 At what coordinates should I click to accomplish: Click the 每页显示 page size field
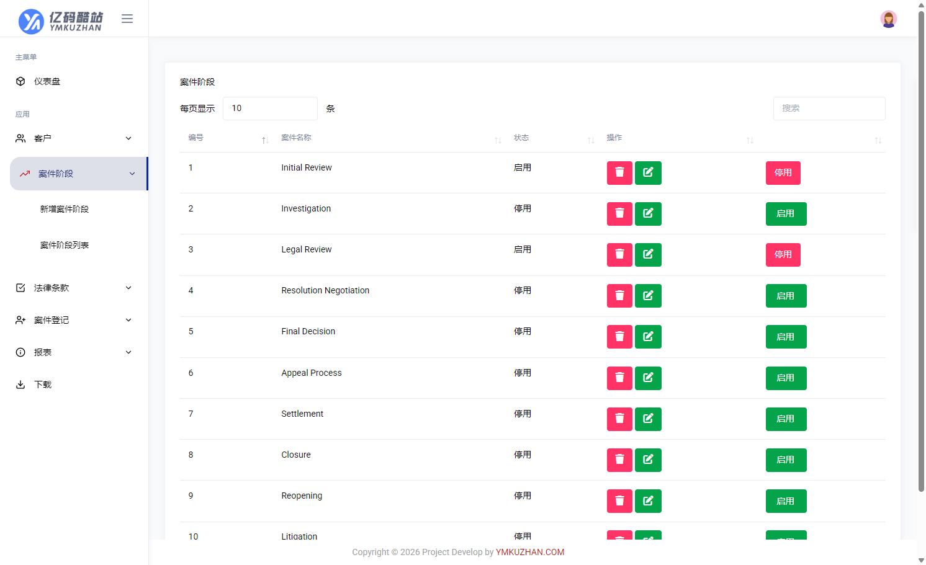[270, 109]
